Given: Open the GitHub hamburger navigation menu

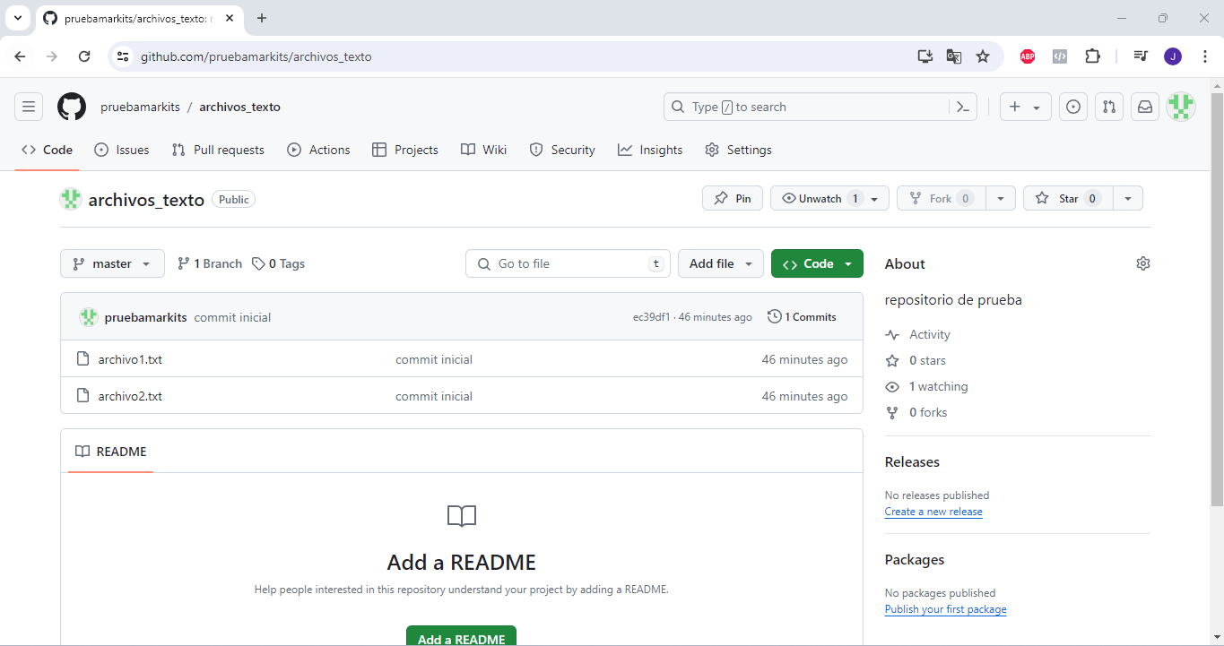Looking at the screenshot, I should [29, 107].
